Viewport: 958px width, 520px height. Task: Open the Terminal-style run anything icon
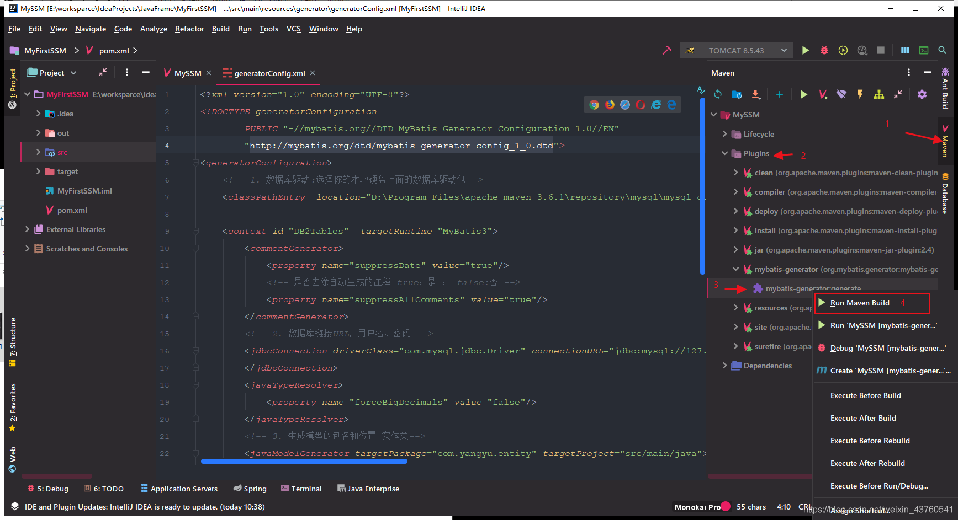[x=924, y=50]
